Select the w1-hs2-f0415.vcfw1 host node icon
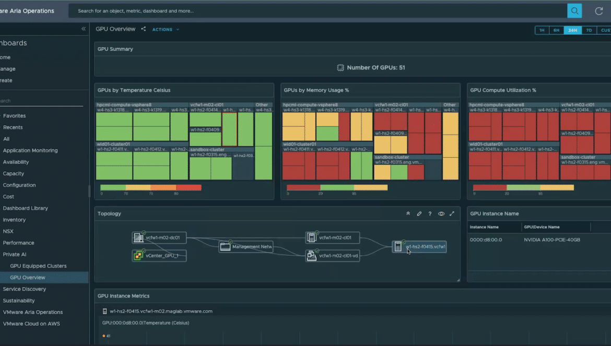This screenshot has height=346, width=611. [398, 247]
